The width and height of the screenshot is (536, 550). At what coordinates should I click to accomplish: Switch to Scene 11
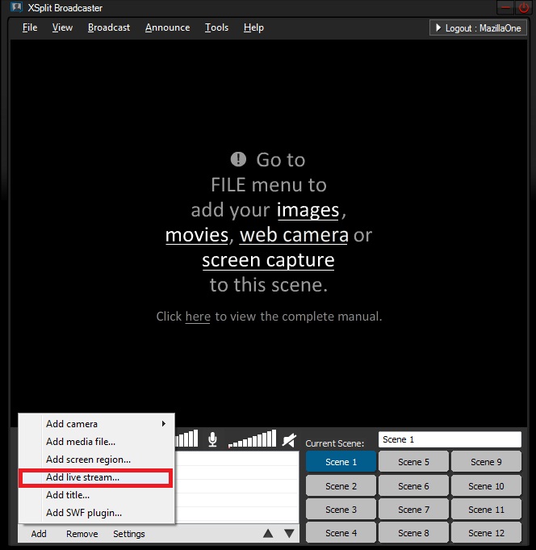click(x=486, y=510)
